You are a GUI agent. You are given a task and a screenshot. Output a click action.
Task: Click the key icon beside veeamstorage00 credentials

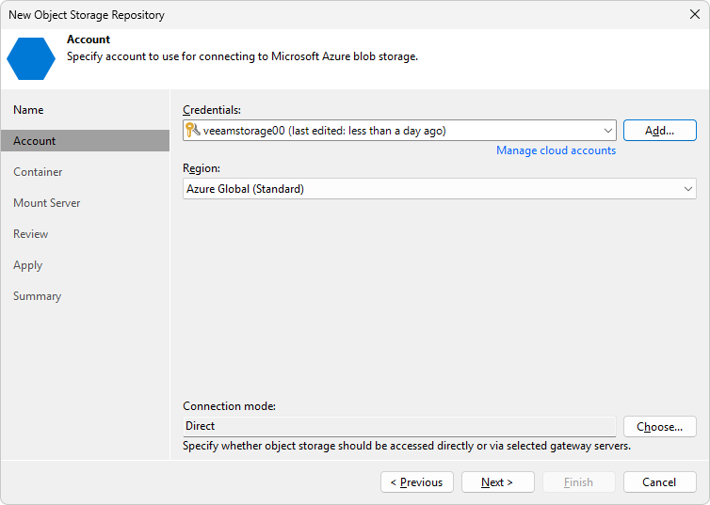tap(192, 130)
